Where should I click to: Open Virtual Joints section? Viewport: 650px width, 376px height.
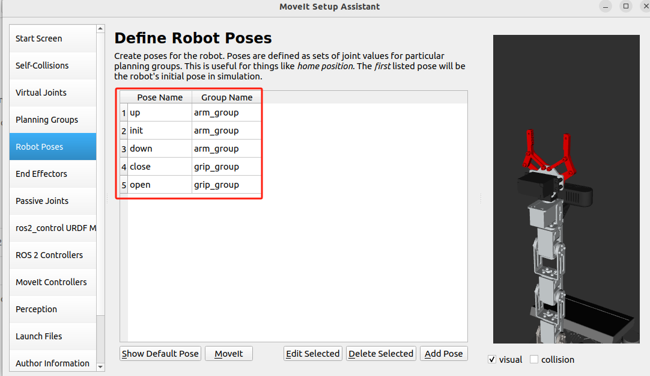click(53, 93)
